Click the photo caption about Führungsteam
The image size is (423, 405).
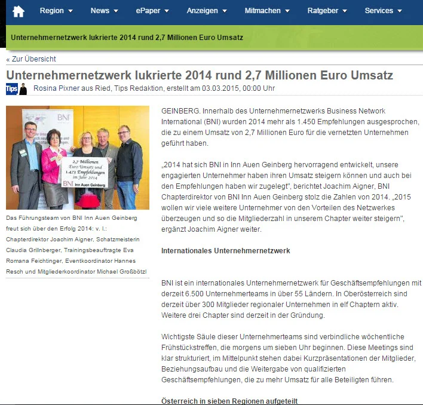[x=76, y=244]
